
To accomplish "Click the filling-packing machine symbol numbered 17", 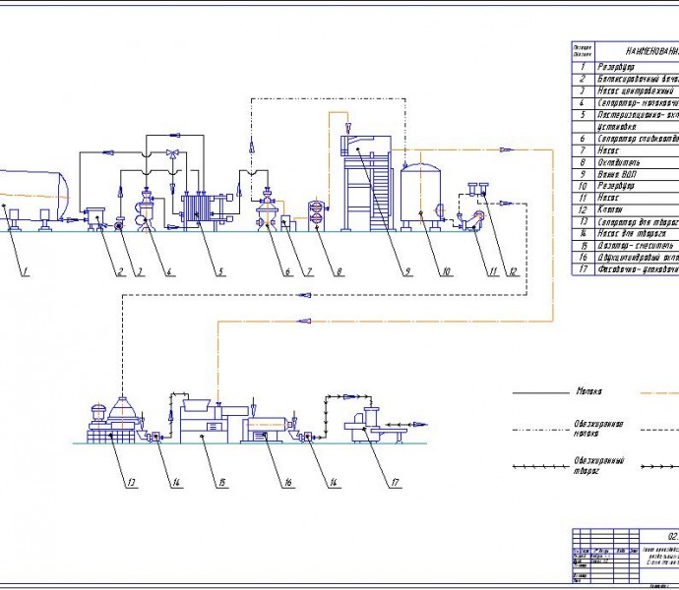I will tap(376, 425).
